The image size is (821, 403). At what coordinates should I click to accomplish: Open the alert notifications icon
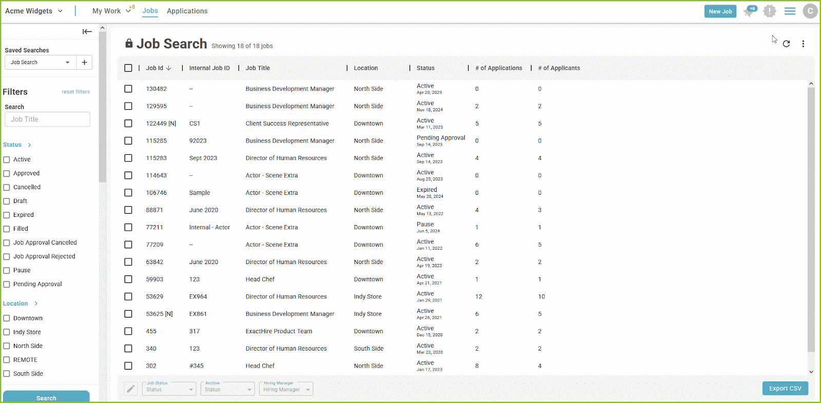pos(769,11)
